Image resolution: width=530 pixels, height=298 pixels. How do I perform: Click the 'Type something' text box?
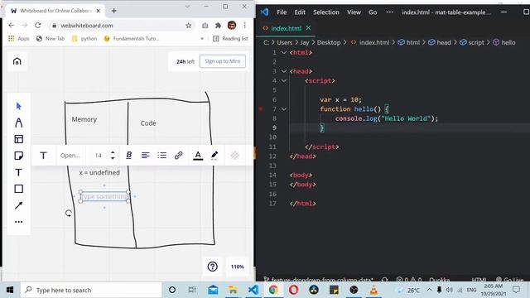104,197
